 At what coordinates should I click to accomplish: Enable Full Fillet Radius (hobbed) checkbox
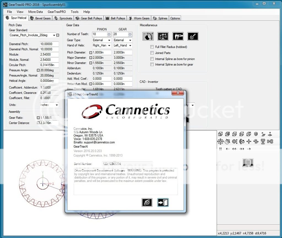[x=152, y=47]
